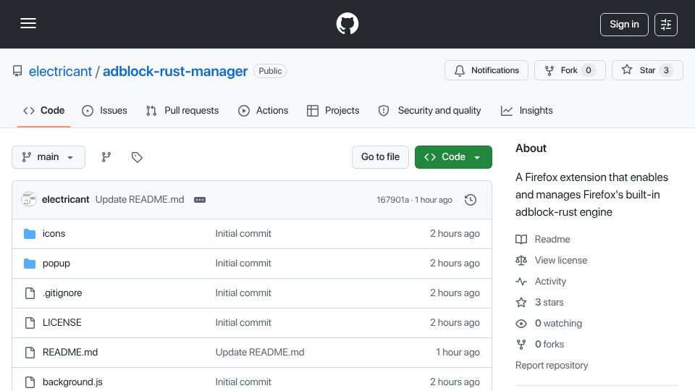
Task: Click the fork icon beside 0 forks
Action: [x=521, y=345]
